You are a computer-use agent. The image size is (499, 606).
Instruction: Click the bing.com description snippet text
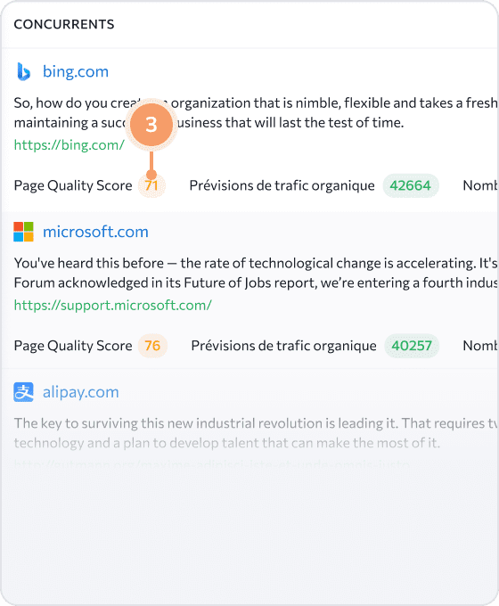pos(255,113)
